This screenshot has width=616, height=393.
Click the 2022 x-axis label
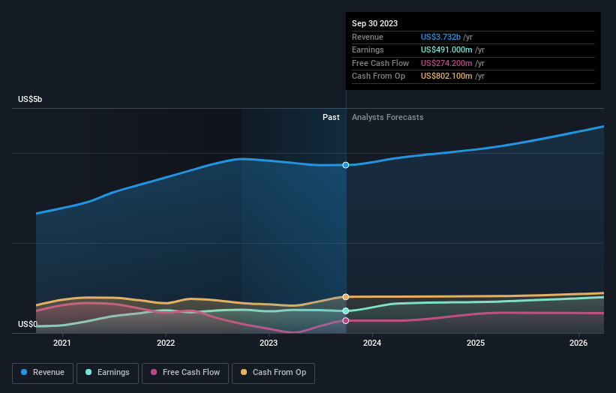pos(166,343)
